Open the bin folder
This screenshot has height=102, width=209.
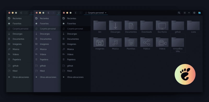(x=100, y=25)
